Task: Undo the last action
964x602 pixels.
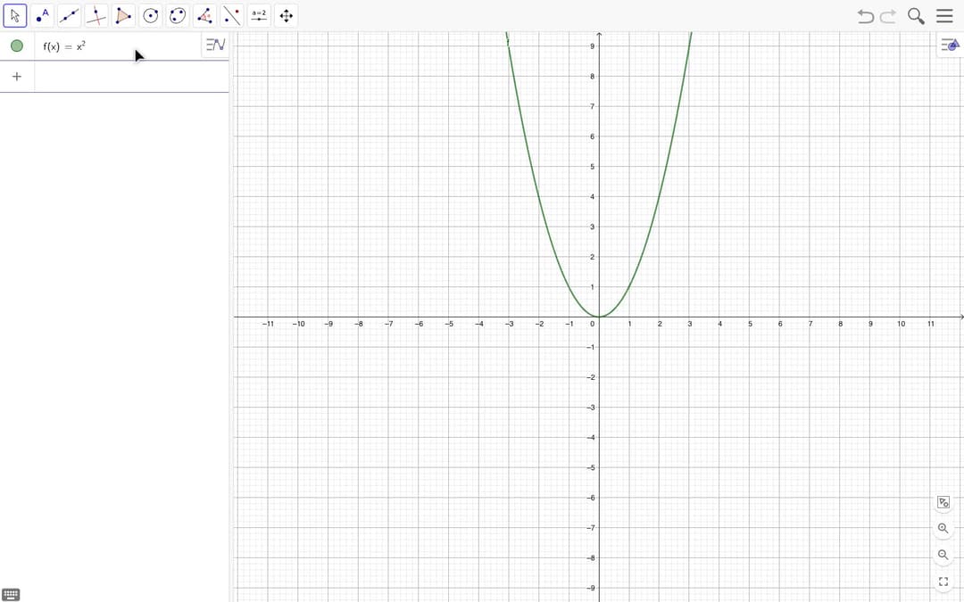Action: [866, 16]
